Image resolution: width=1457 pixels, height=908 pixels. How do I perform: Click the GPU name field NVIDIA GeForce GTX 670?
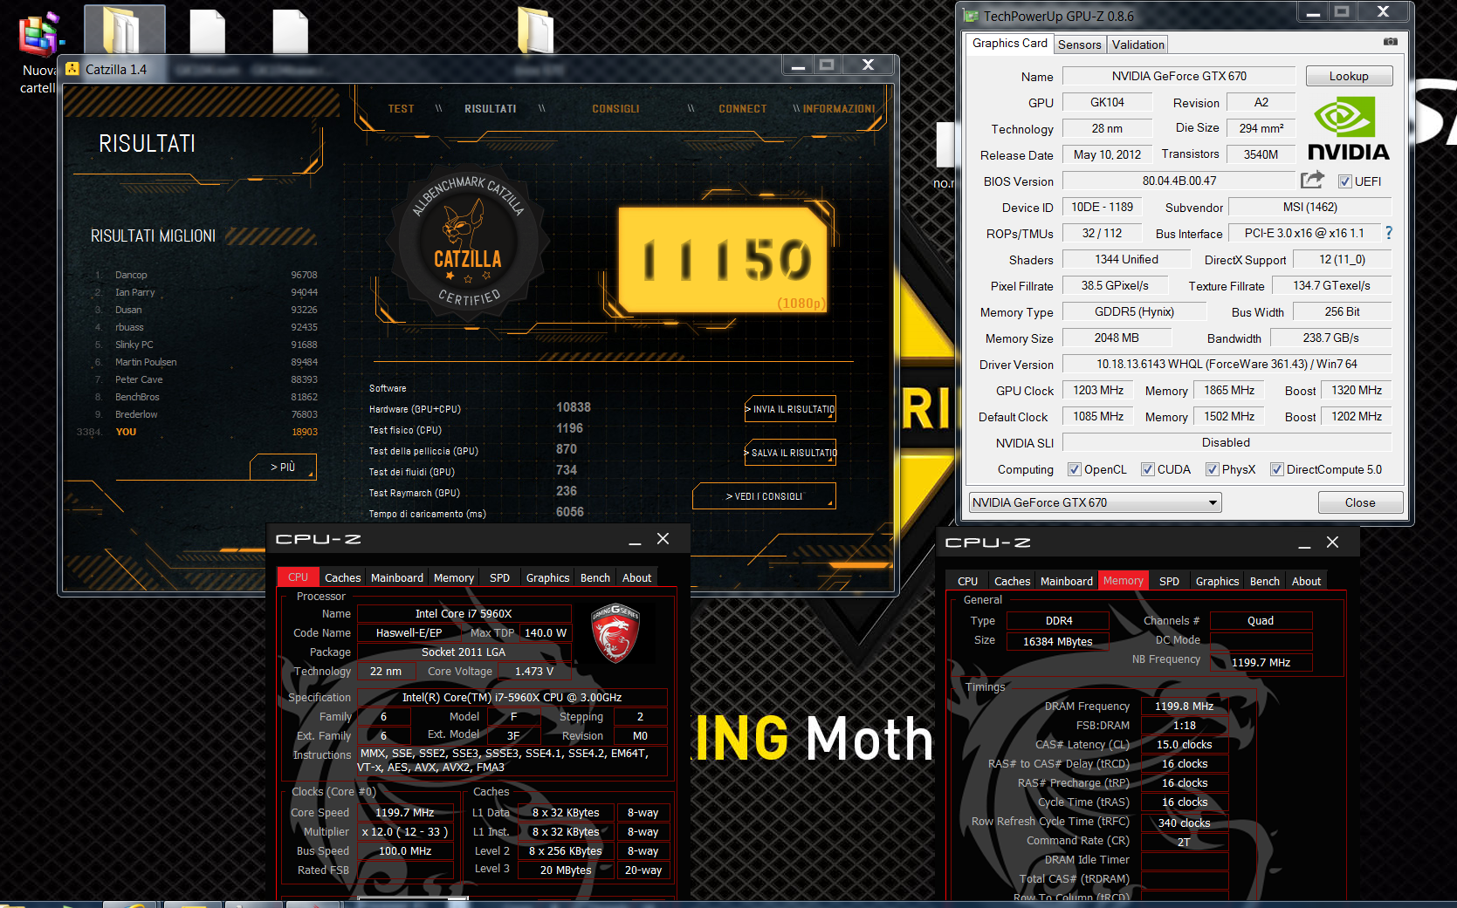(1179, 76)
